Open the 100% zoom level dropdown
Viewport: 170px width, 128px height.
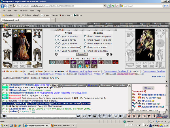point(166,121)
